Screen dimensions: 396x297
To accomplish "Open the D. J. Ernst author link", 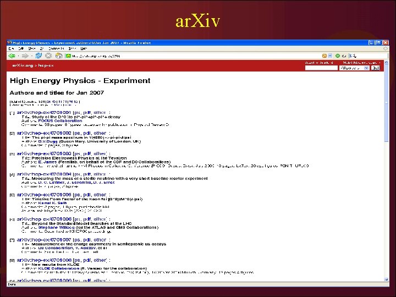I will 104,183.
